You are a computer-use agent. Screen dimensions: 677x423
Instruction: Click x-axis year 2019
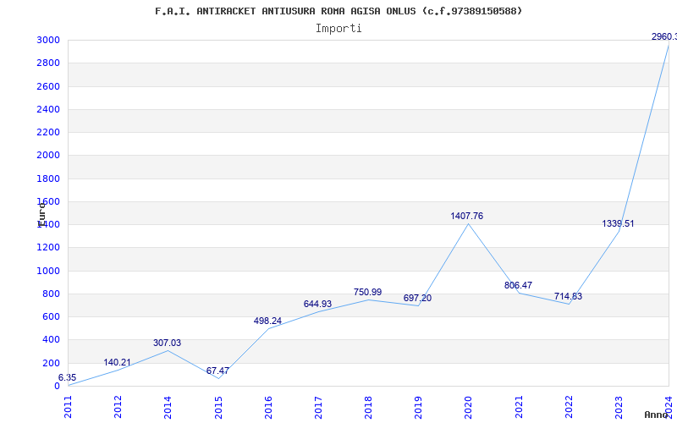[x=418, y=407]
